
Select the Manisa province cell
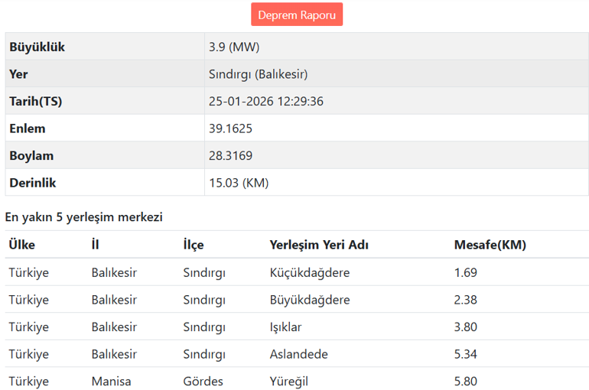pos(111,381)
